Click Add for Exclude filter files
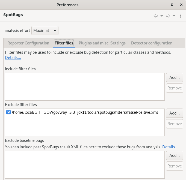Screen dimensions: 186x180 175,113
